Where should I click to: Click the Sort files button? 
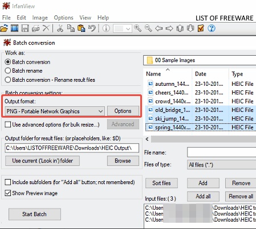pyautogui.click(x=161, y=183)
